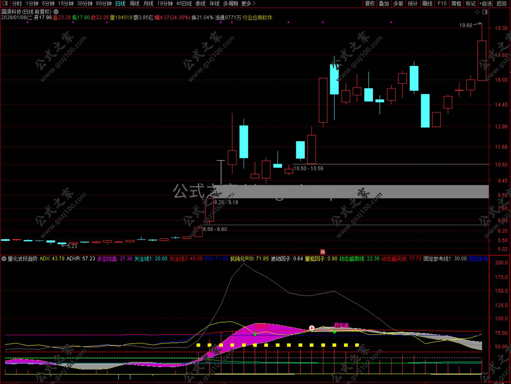Click the white plus-circle marker in the indicator

click(312, 328)
